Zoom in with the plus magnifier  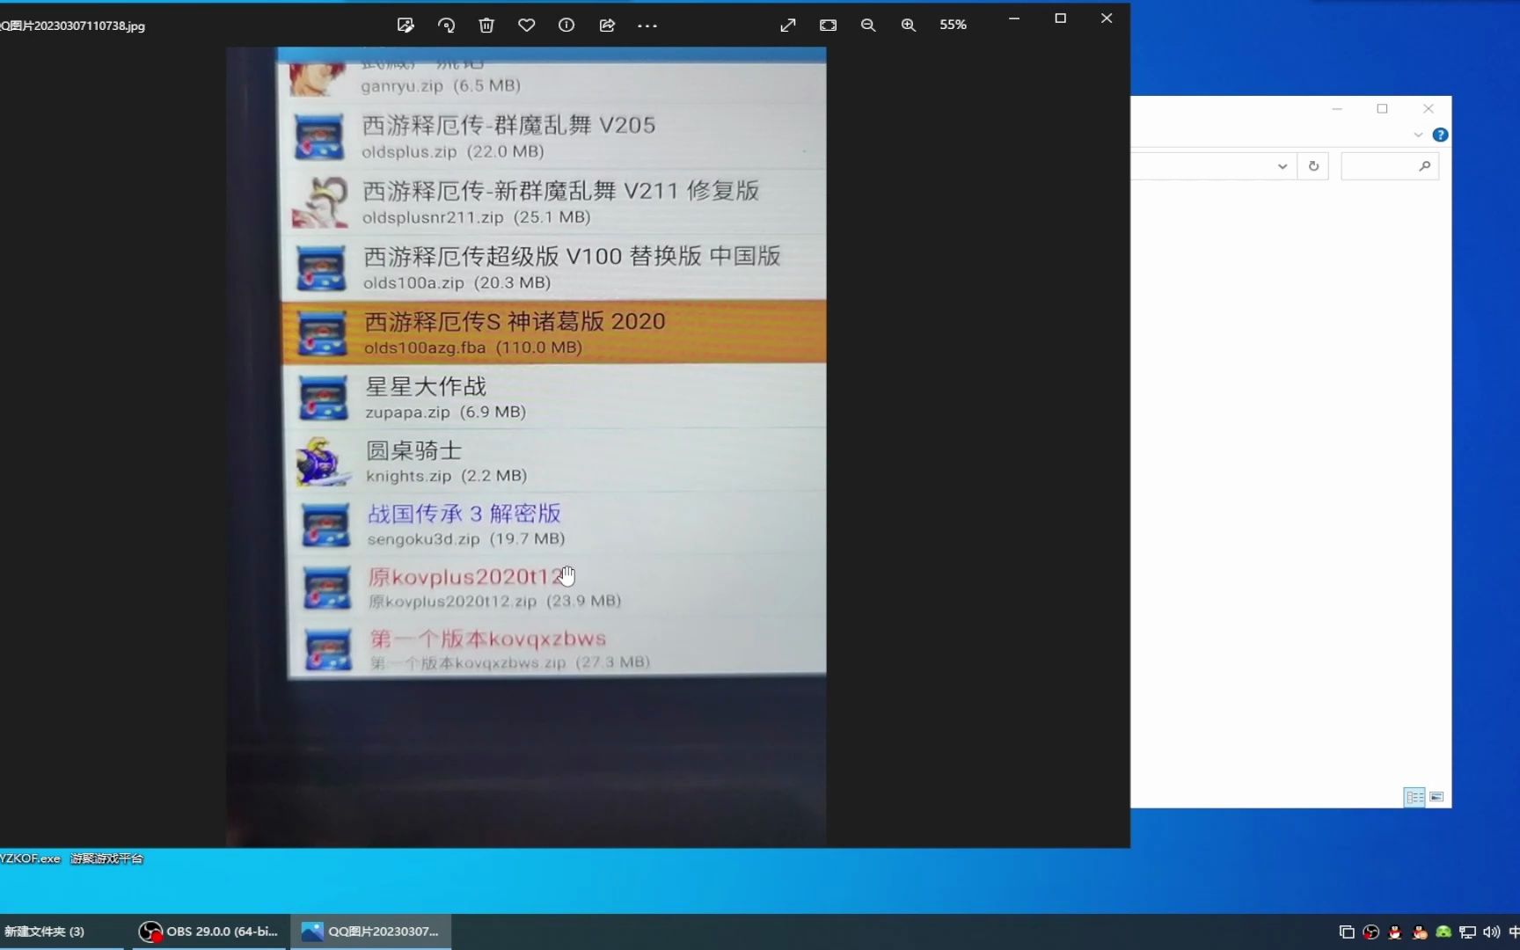click(909, 26)
